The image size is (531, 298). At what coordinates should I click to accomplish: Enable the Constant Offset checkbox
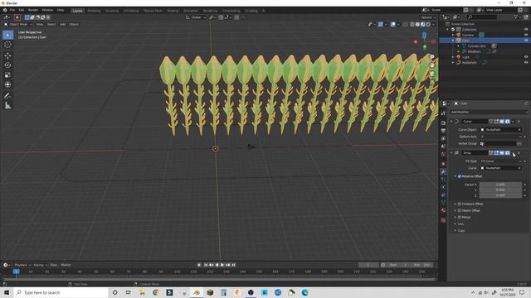[x=460, y=204]
